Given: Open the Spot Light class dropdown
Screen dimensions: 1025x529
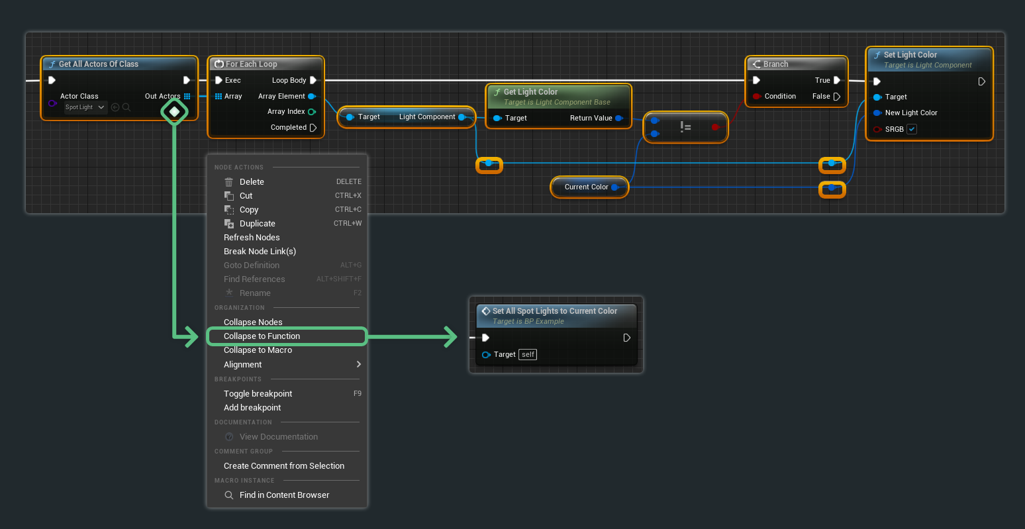Looking at the screenshot, I should (x=84, y=107).
